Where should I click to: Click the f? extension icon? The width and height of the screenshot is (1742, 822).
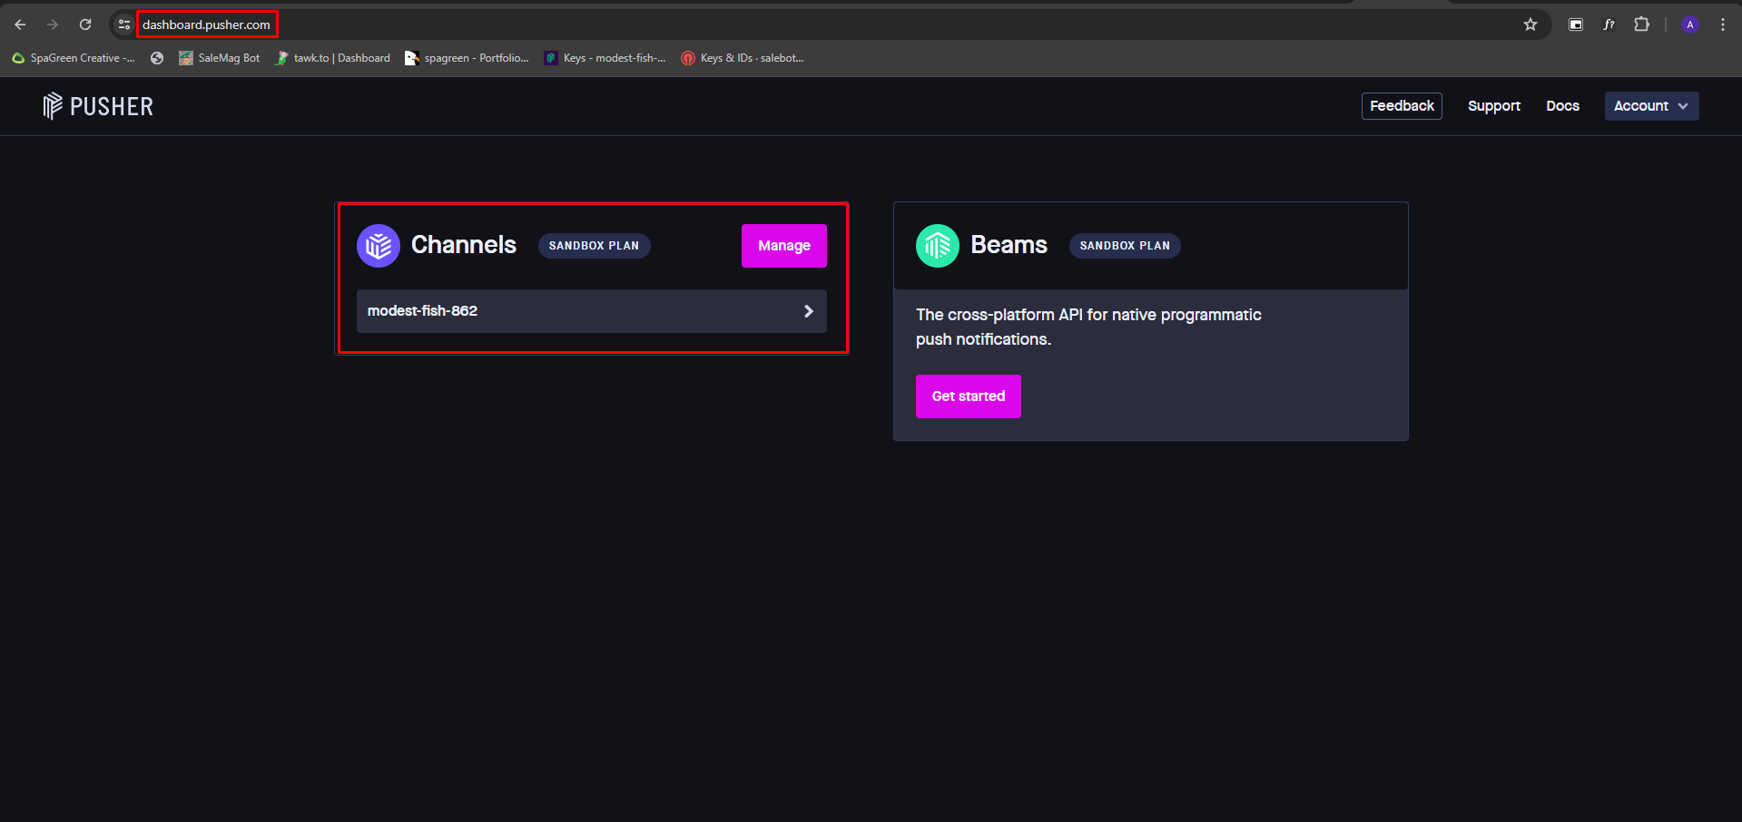(1609, 24)
